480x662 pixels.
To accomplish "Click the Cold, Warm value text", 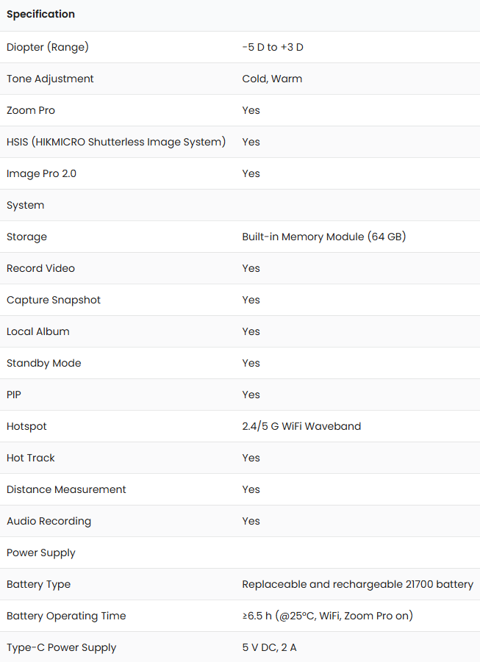I will tap(272, 79).
